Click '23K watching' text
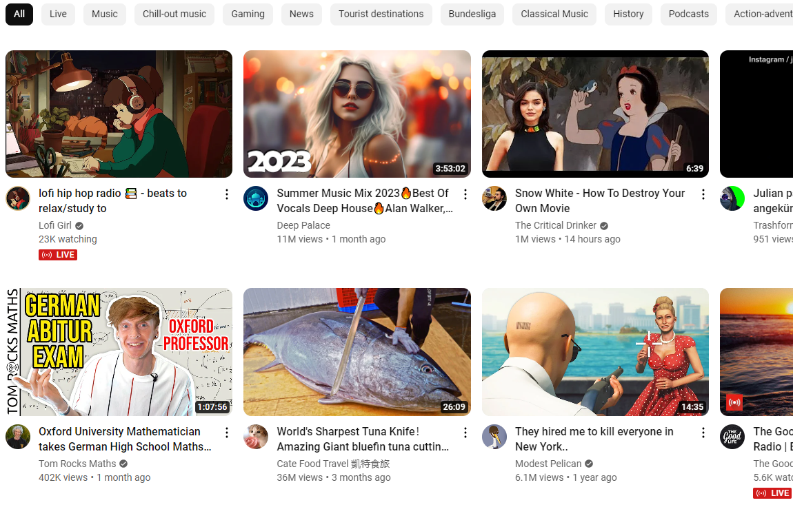This screenshot has width=793, height=507. pos(68,239)
